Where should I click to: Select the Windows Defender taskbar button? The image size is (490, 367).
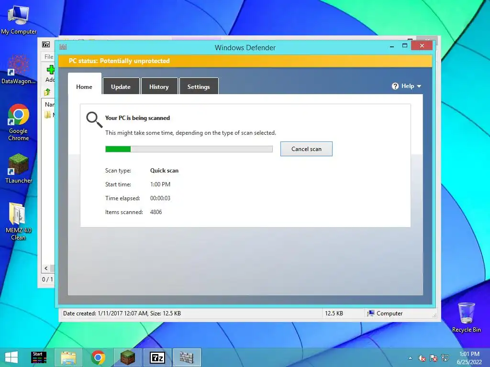coord(187,357)
